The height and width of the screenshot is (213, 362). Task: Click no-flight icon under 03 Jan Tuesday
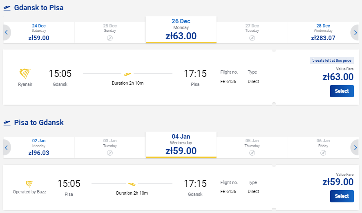point(110,153)
